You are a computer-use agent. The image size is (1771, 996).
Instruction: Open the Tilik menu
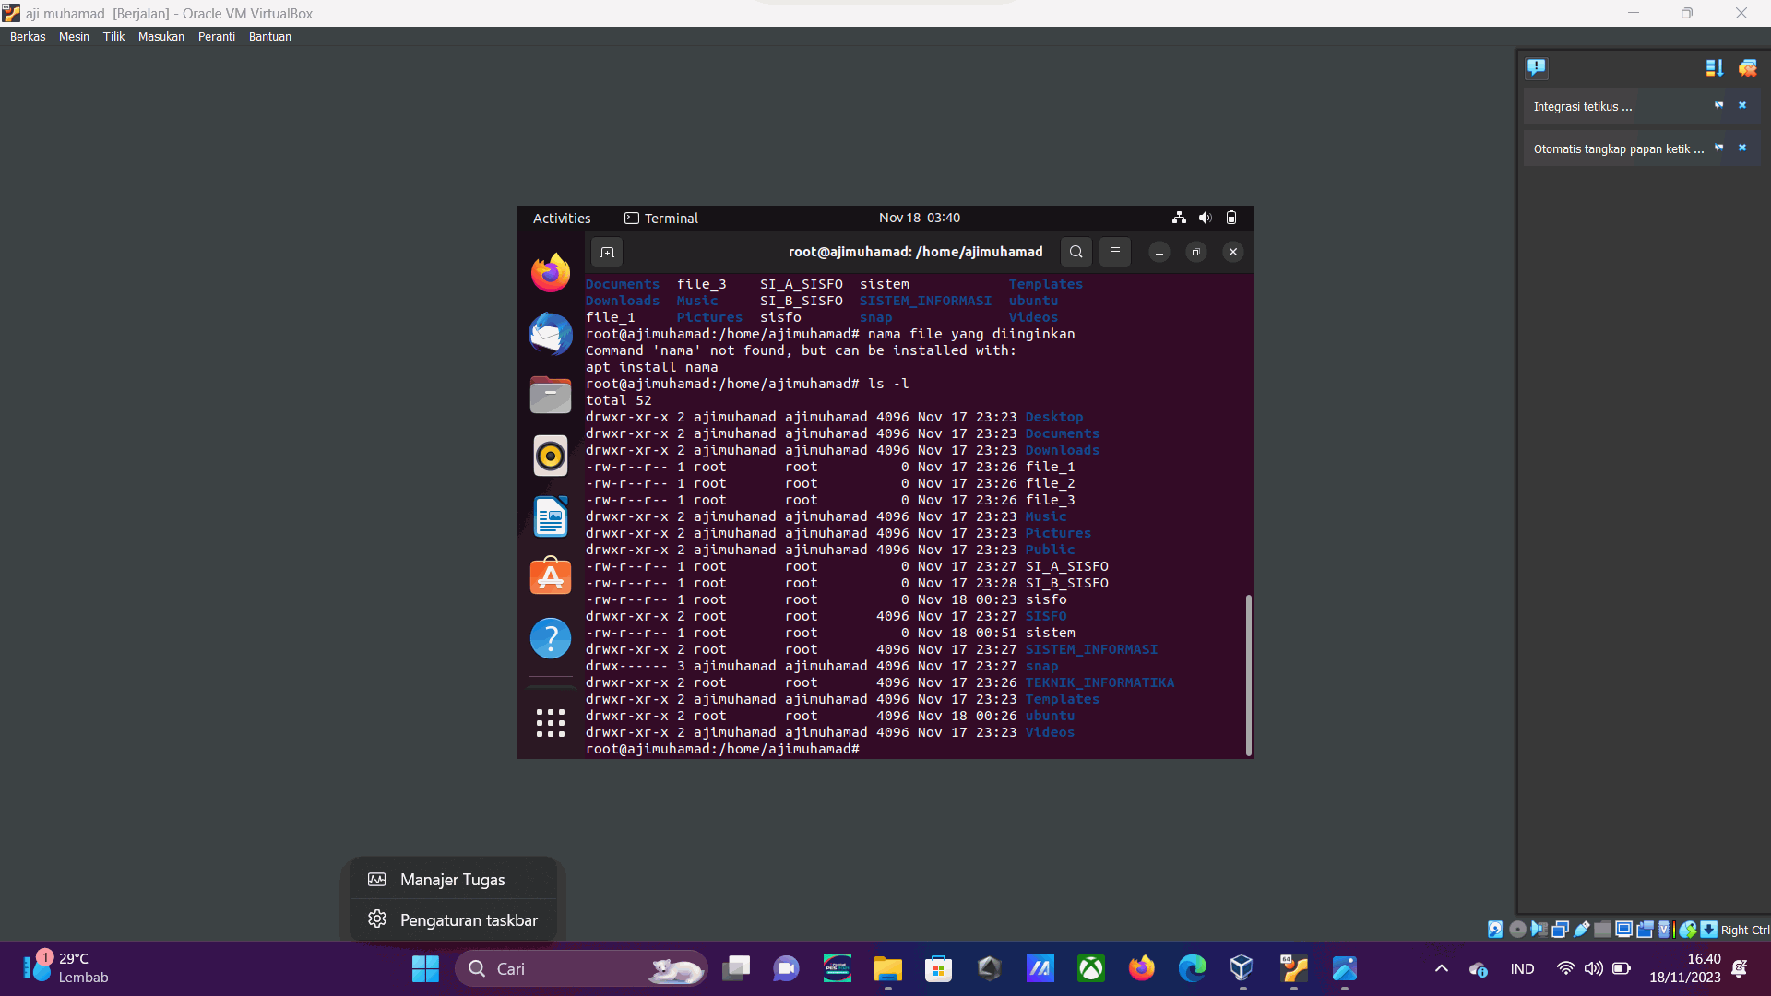pos(113,37)
